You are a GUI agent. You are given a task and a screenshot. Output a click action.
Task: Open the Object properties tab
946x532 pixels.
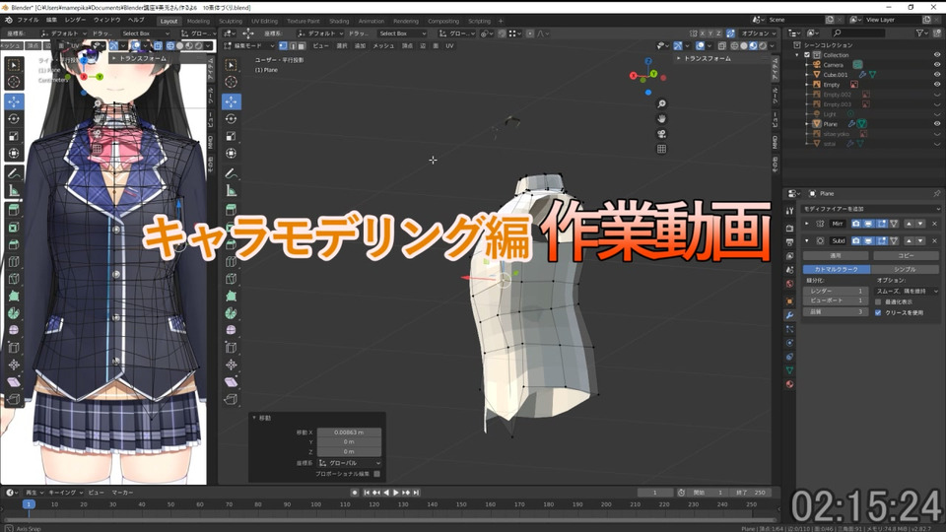[x=789, y=301]
